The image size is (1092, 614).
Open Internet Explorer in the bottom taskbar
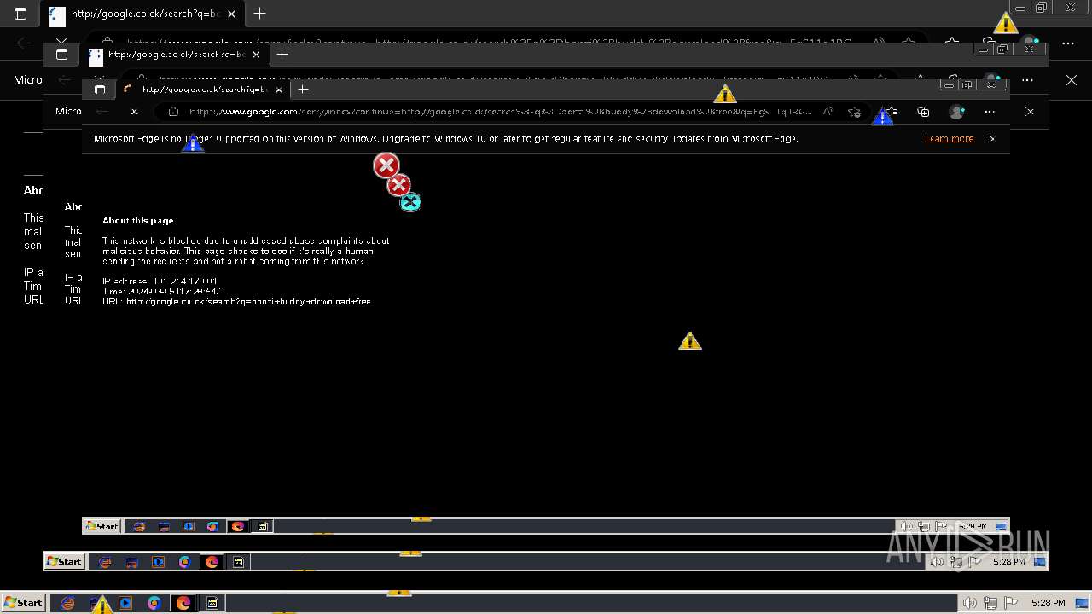tap(68, 603)
